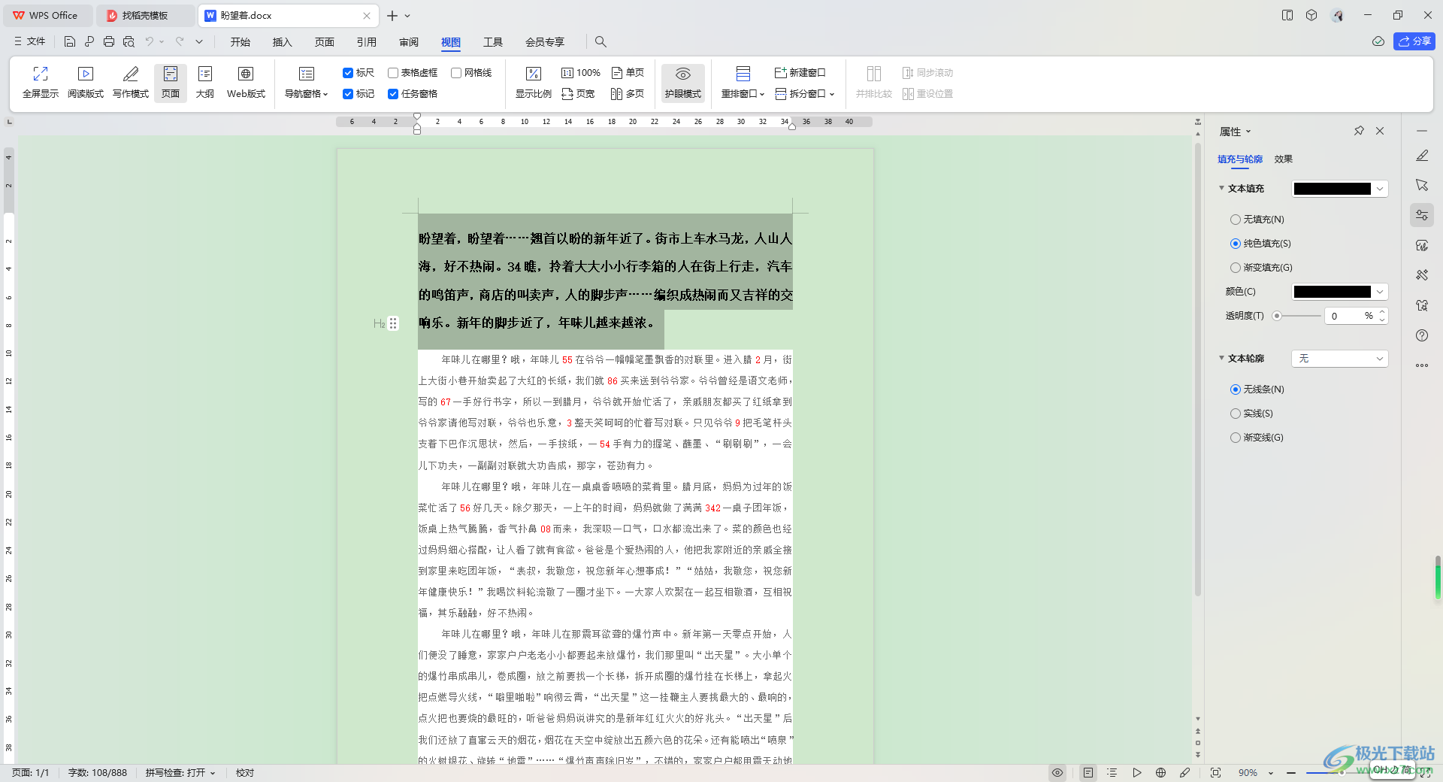Click the pen/edit icon in right sidebar
Screen dimensions: 1443x782
(x=1422, y=156)
